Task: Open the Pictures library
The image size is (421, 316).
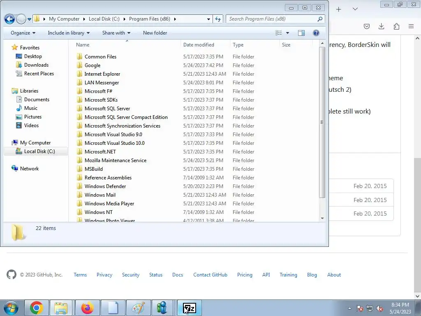Action: [x=29, y=116]
